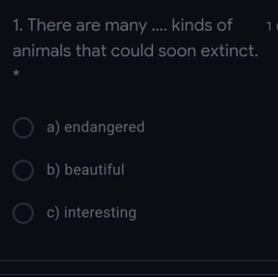Screen dimensions: 278x277
Task: Click the required asterisk marker
Action: pyautogui.click(x=16, y=73)
